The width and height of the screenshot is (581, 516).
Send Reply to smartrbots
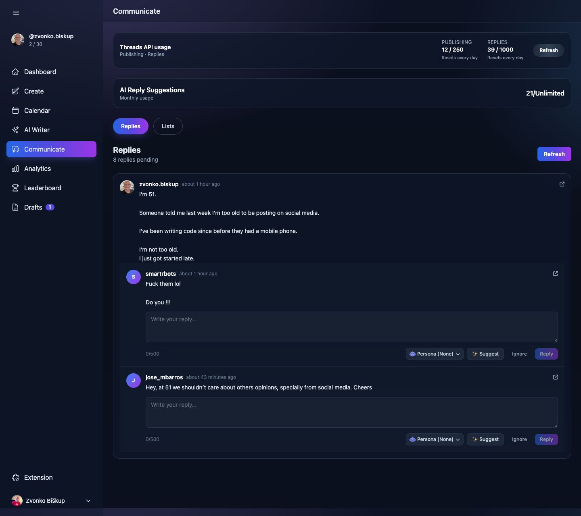pos(546,354)
